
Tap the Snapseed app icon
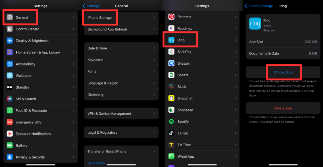(171, 110)
